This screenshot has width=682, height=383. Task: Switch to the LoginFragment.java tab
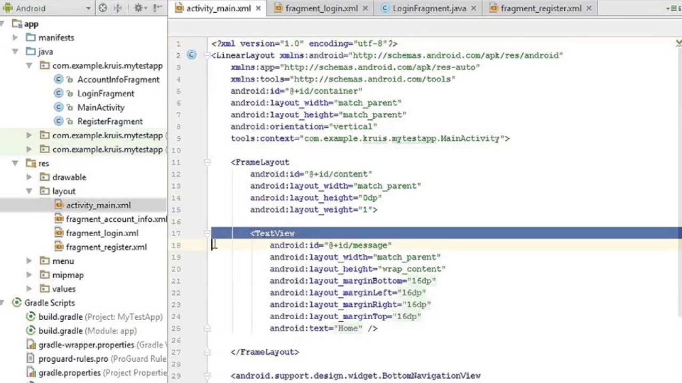click(x=429, y=9)
